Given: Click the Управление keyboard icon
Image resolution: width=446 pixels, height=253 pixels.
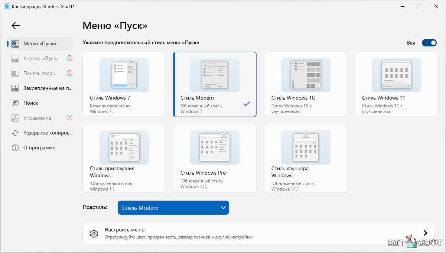Looking at the screenshot, I should tap(15, 118).
